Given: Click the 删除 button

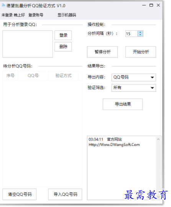Looking at the screenshot, I should coord(63,46).
